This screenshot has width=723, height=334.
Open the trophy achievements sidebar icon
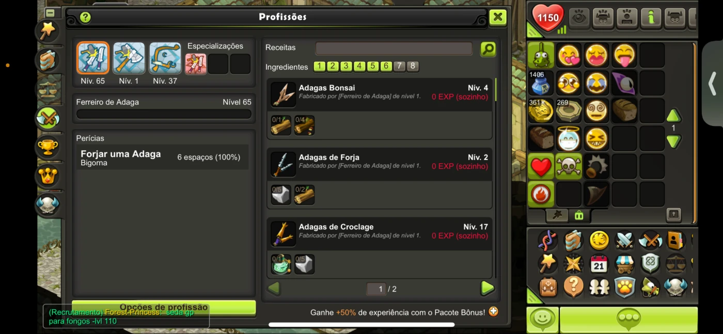48,147
